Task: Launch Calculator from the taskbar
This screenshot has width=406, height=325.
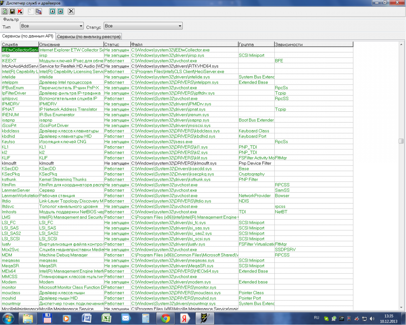Action: tap(145, 319)
